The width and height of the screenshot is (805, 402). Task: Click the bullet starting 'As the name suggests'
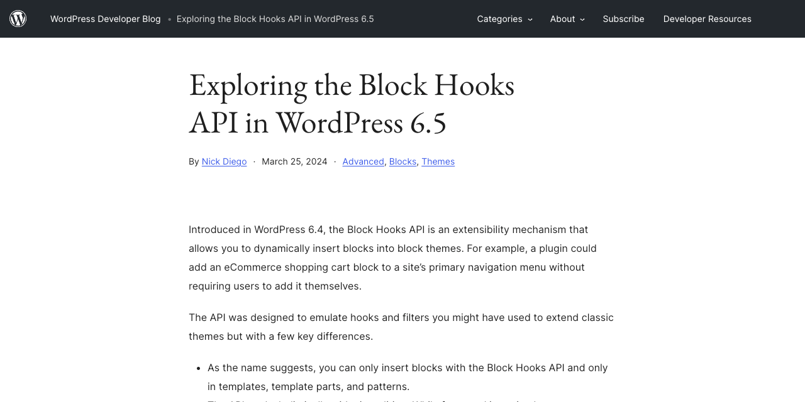click(408, 377)
